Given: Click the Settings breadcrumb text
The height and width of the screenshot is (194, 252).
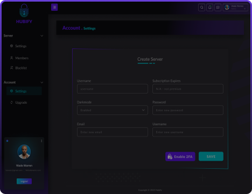Looking at the screenshot, I should coord(89,28).
